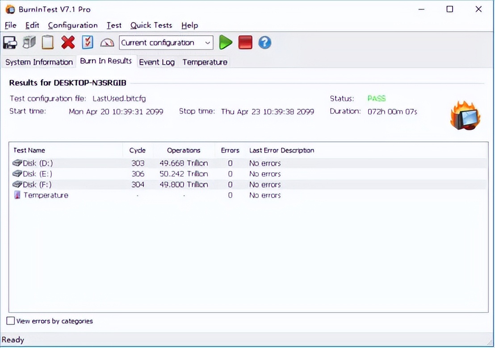Click the save results disk icon
Viewport: 495px width, 348px height.
pyautogui.click(x=10, y=43)
